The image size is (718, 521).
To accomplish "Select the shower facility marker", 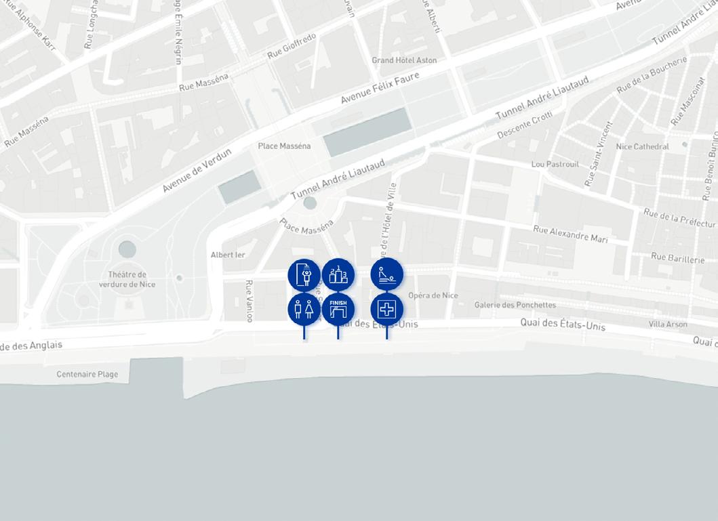I will click(304, 274).
